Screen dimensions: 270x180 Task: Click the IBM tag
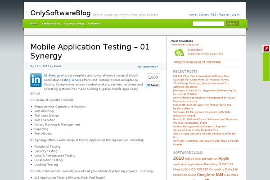coord(220,175)
